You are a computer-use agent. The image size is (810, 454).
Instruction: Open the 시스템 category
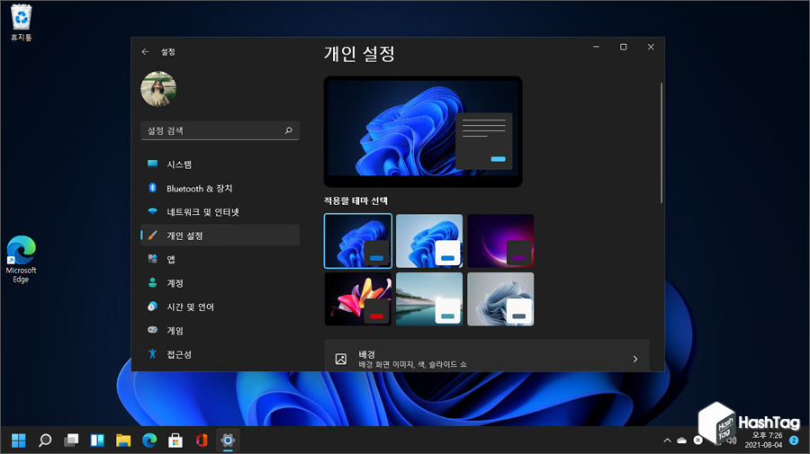220,165
